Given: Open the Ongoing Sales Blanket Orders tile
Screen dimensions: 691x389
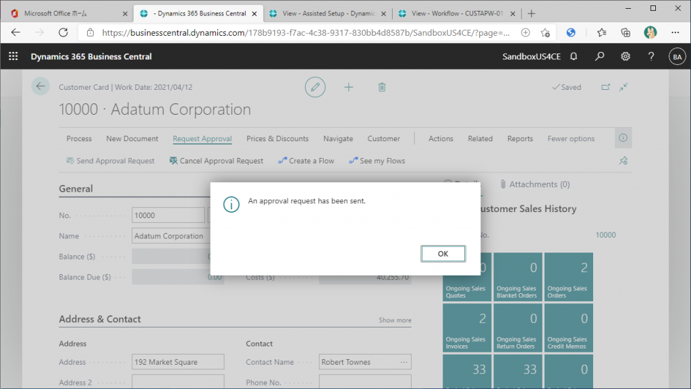Looking at the screenshot, I should point(518,277).
